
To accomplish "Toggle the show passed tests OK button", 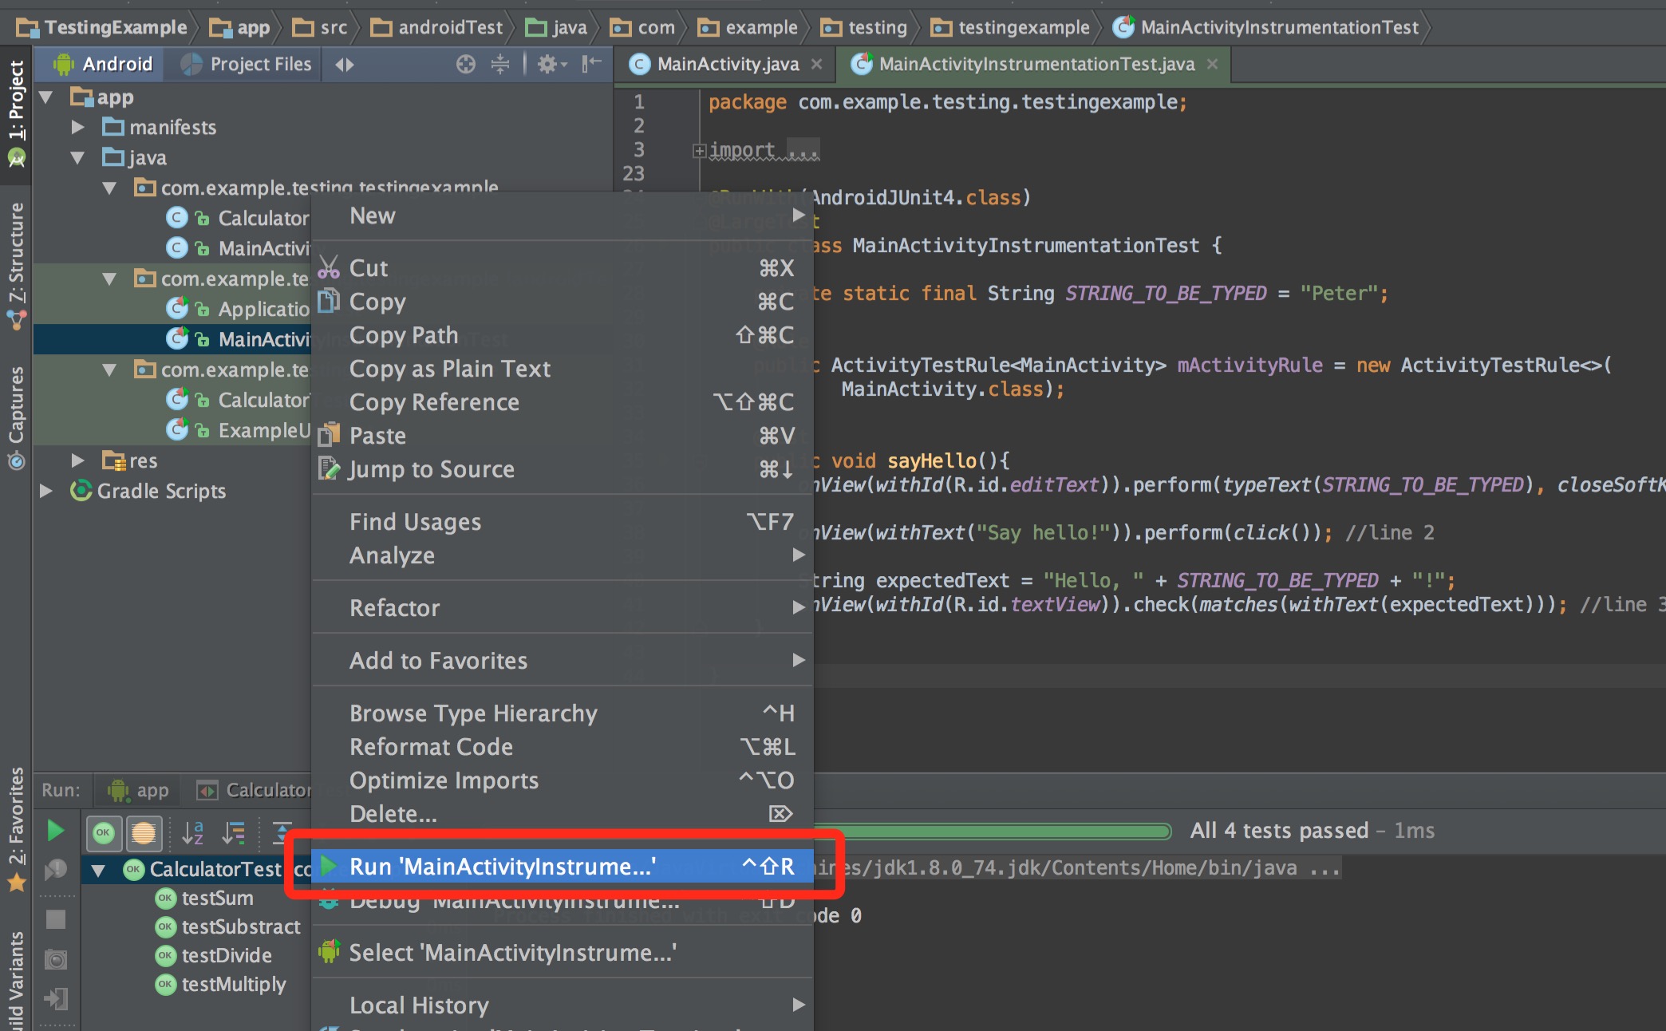I will pos(104,833).
